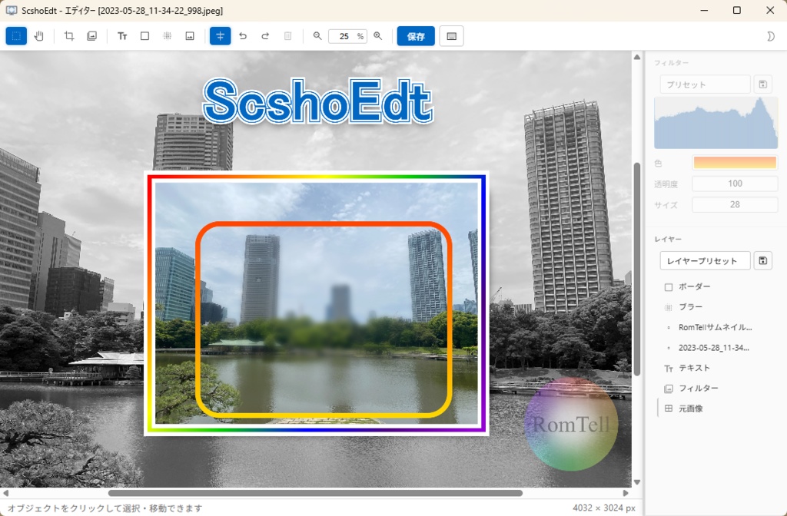This screenshot has width=787, height=516.
Task: Click the Delete (trash) icon
Action: (287, 35)
